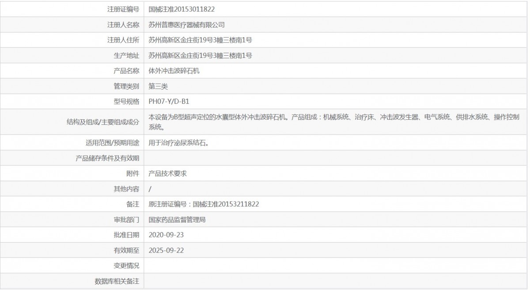This screenshot has height=290, width=530.
Task: Click the label 产品储存条件及有效期
Action: coord(107,158)
